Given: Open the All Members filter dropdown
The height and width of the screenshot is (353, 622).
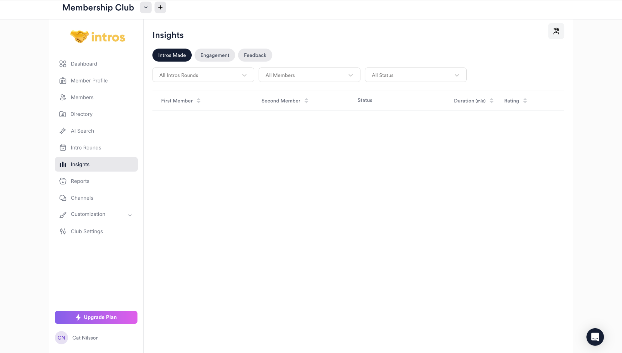Looking at the screenshot, I should (309, 75).
